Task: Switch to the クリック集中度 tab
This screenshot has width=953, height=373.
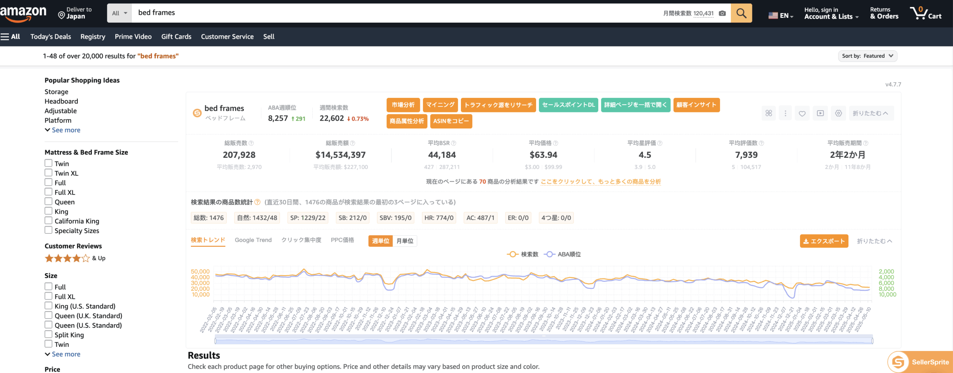Action: [301, 240]
